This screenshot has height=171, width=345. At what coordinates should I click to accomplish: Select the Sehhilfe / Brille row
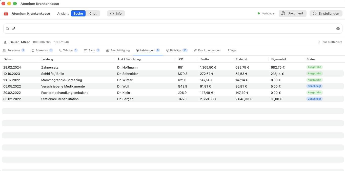point(173,74)
